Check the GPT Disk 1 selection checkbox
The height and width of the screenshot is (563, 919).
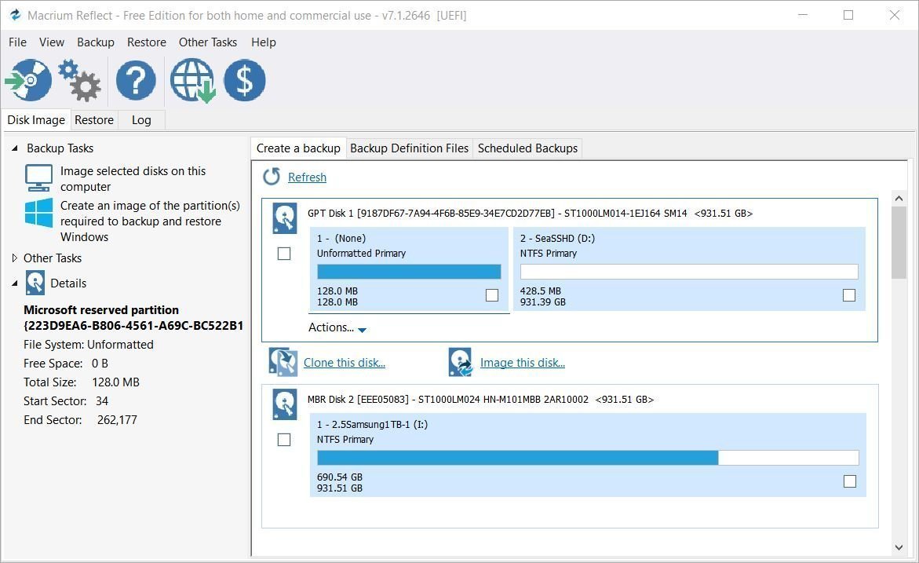point(284,254)
